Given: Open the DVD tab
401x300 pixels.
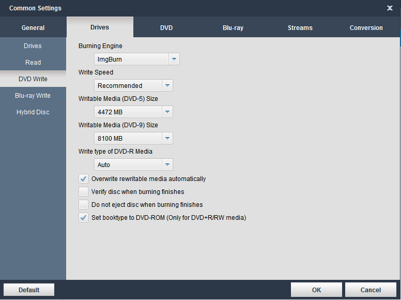Looking at the screenshot, I should point(166,27).
